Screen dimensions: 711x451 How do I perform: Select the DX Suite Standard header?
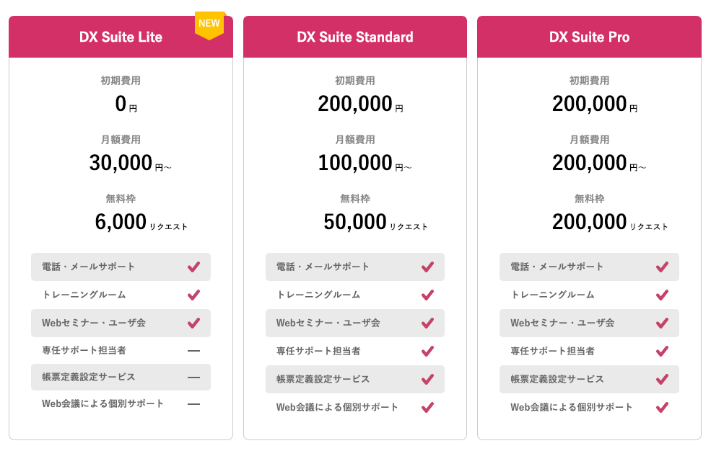pyautogui.click(x=355, y=37)
